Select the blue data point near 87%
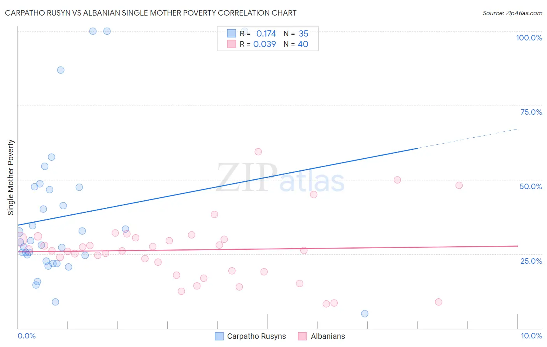 [61, 70]
